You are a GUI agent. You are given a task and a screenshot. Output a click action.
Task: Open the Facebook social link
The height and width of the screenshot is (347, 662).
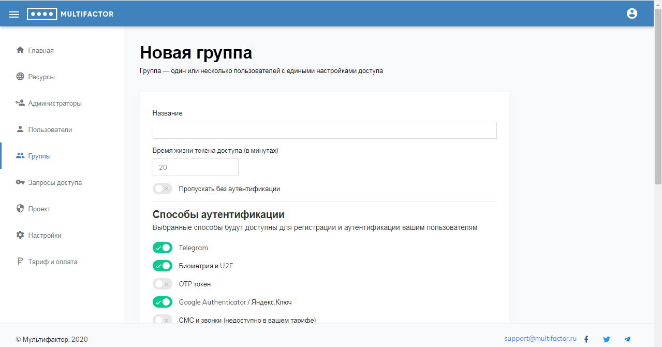[586, 339]
